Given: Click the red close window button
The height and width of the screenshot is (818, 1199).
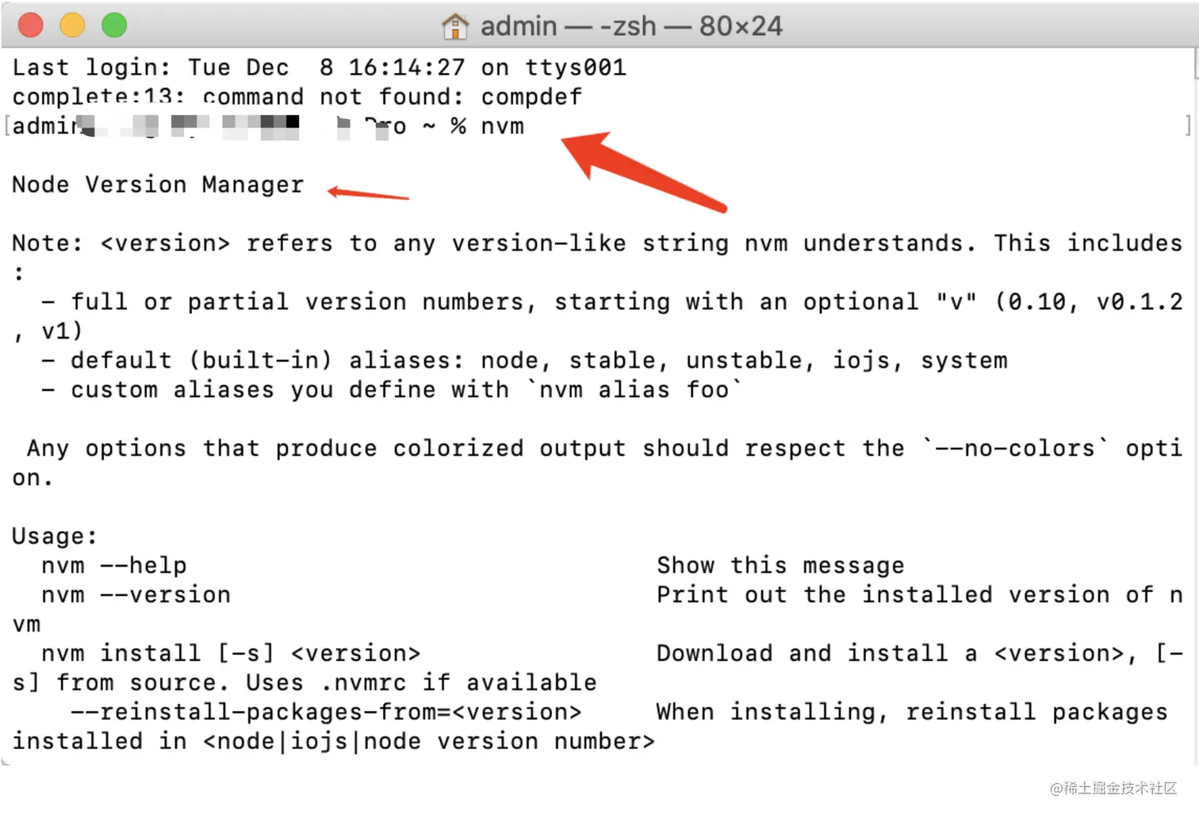Looking at the screenshot, I should (x=31, y=25).
